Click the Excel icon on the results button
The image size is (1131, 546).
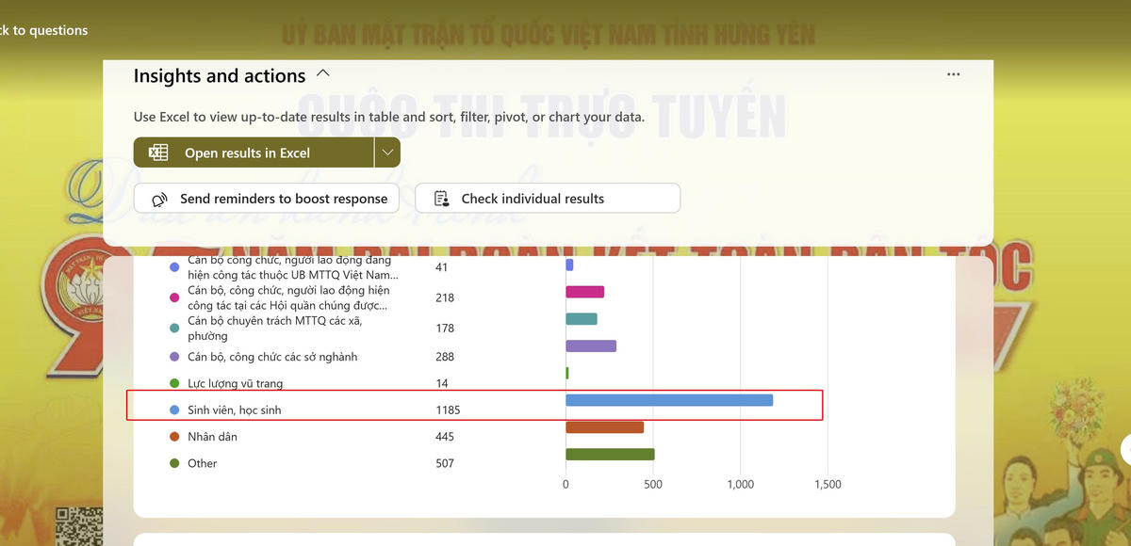tap(158, 153)
